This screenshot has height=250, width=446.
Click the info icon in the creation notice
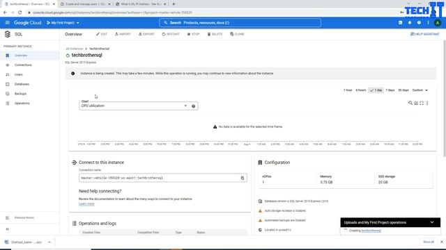pos(72,74)
